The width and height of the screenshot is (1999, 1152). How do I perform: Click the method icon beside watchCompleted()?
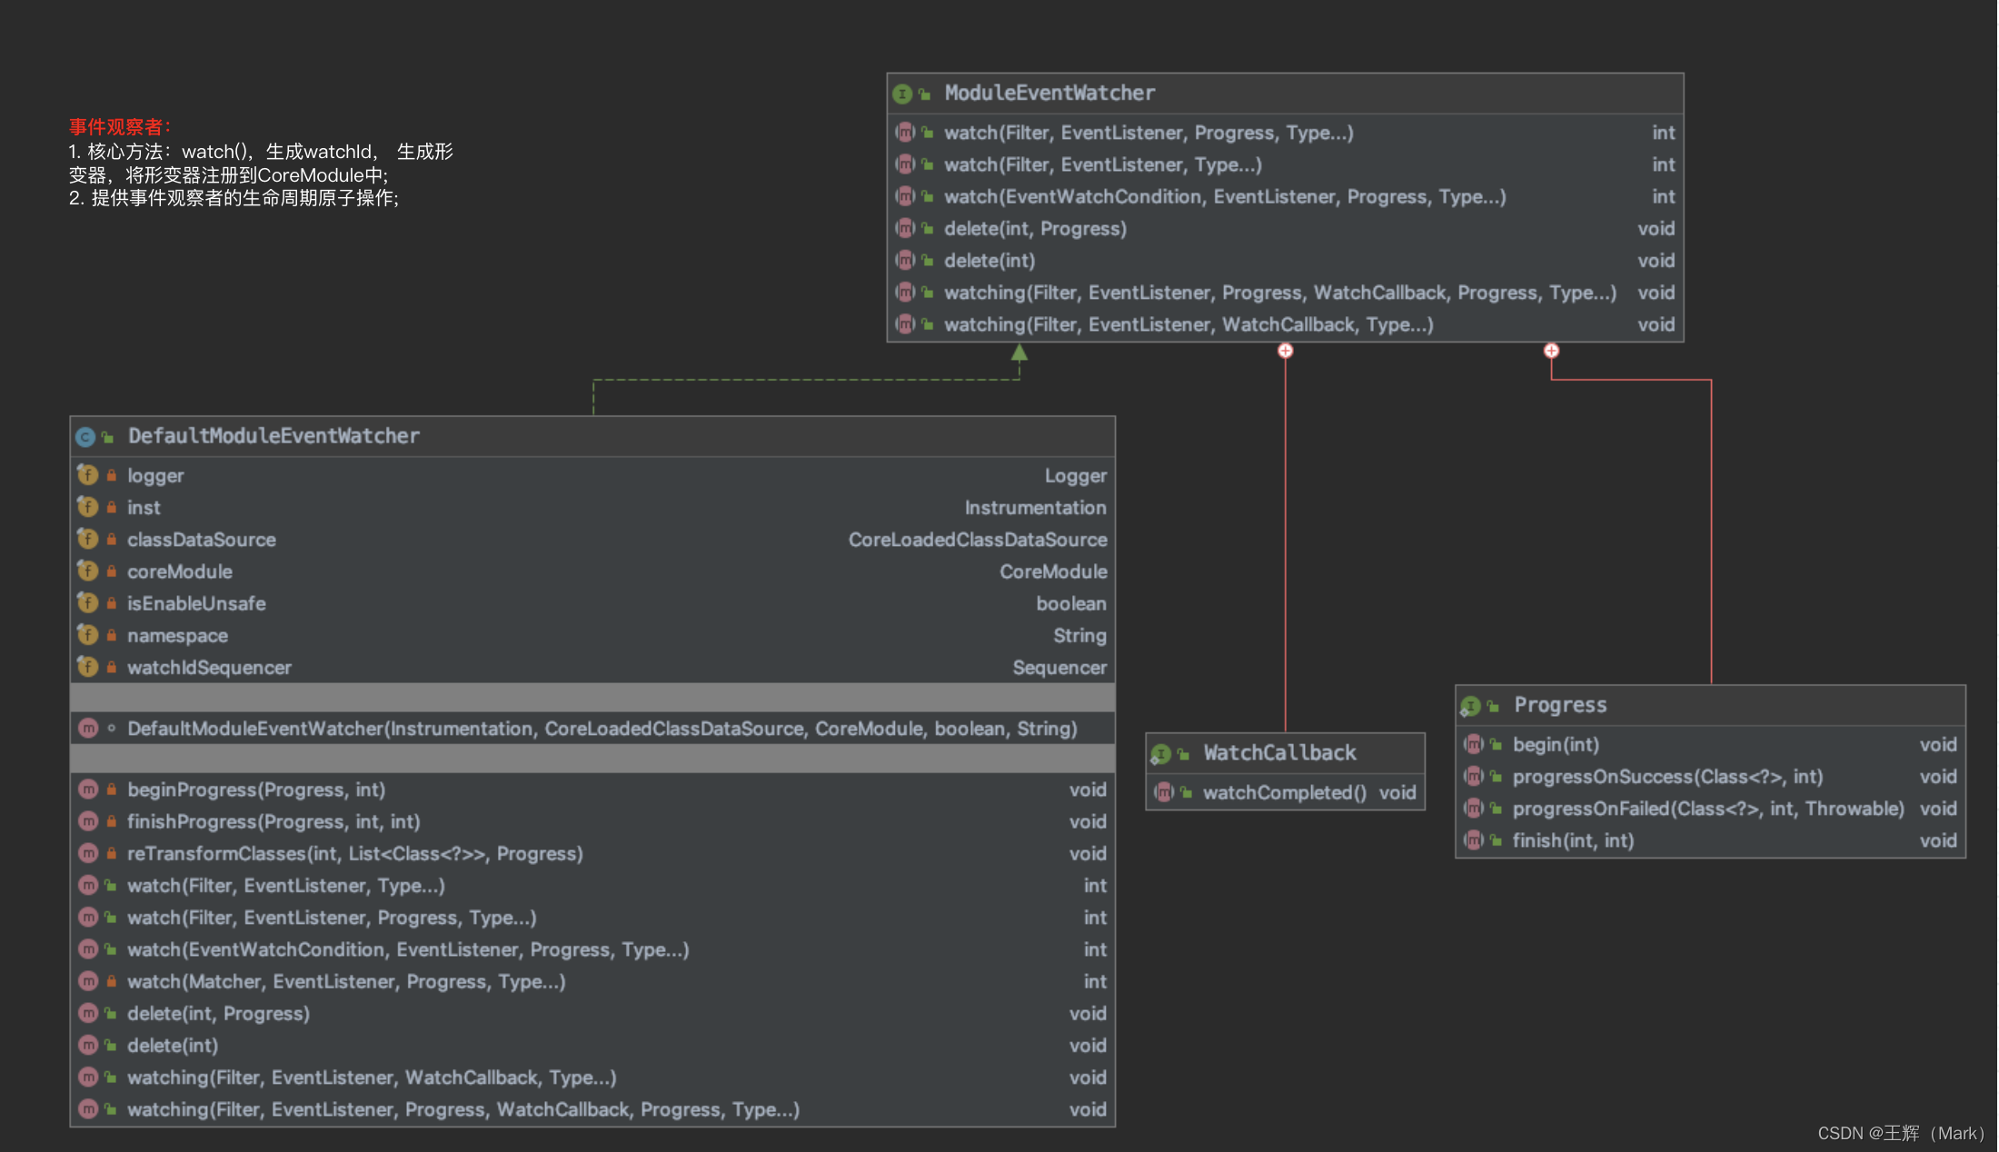(1164, 792)
